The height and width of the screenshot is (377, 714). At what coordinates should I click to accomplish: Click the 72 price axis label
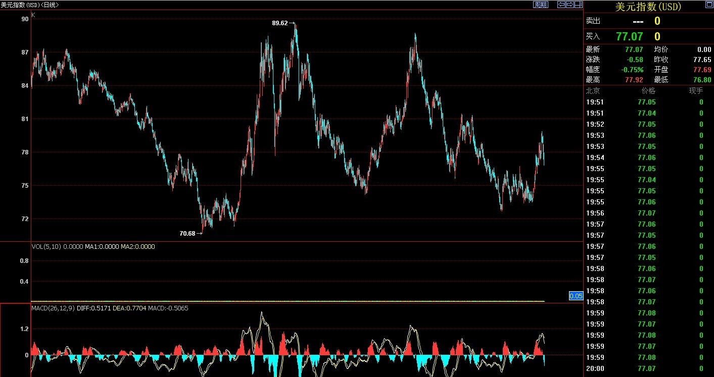click(25, 219)
